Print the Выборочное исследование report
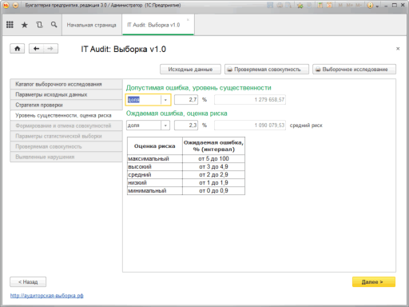The width and height of the screenshot is (409, 307). click(354, 70)
